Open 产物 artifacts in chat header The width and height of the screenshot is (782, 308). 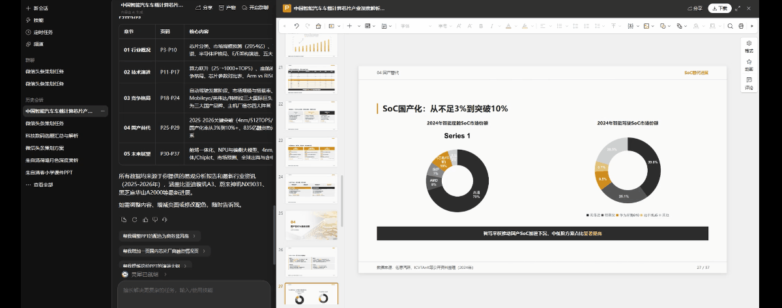[227, 8]
